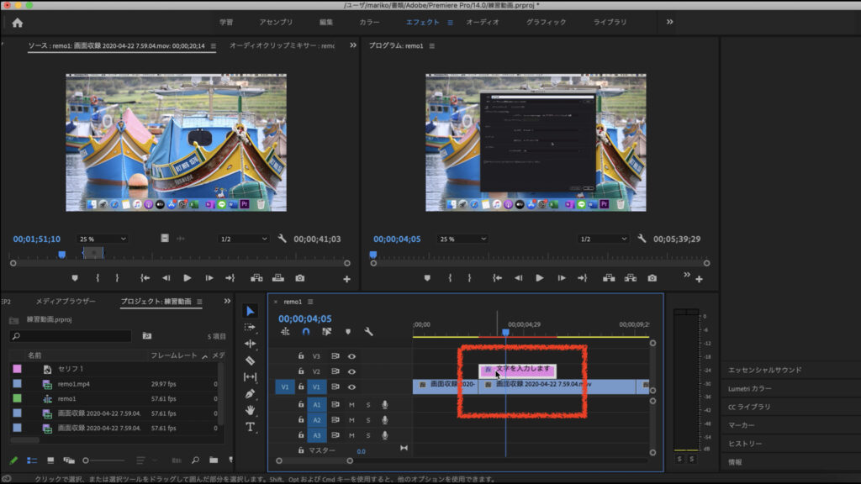Mute track A1
This screenshot has height=484, width=861.
351,405
